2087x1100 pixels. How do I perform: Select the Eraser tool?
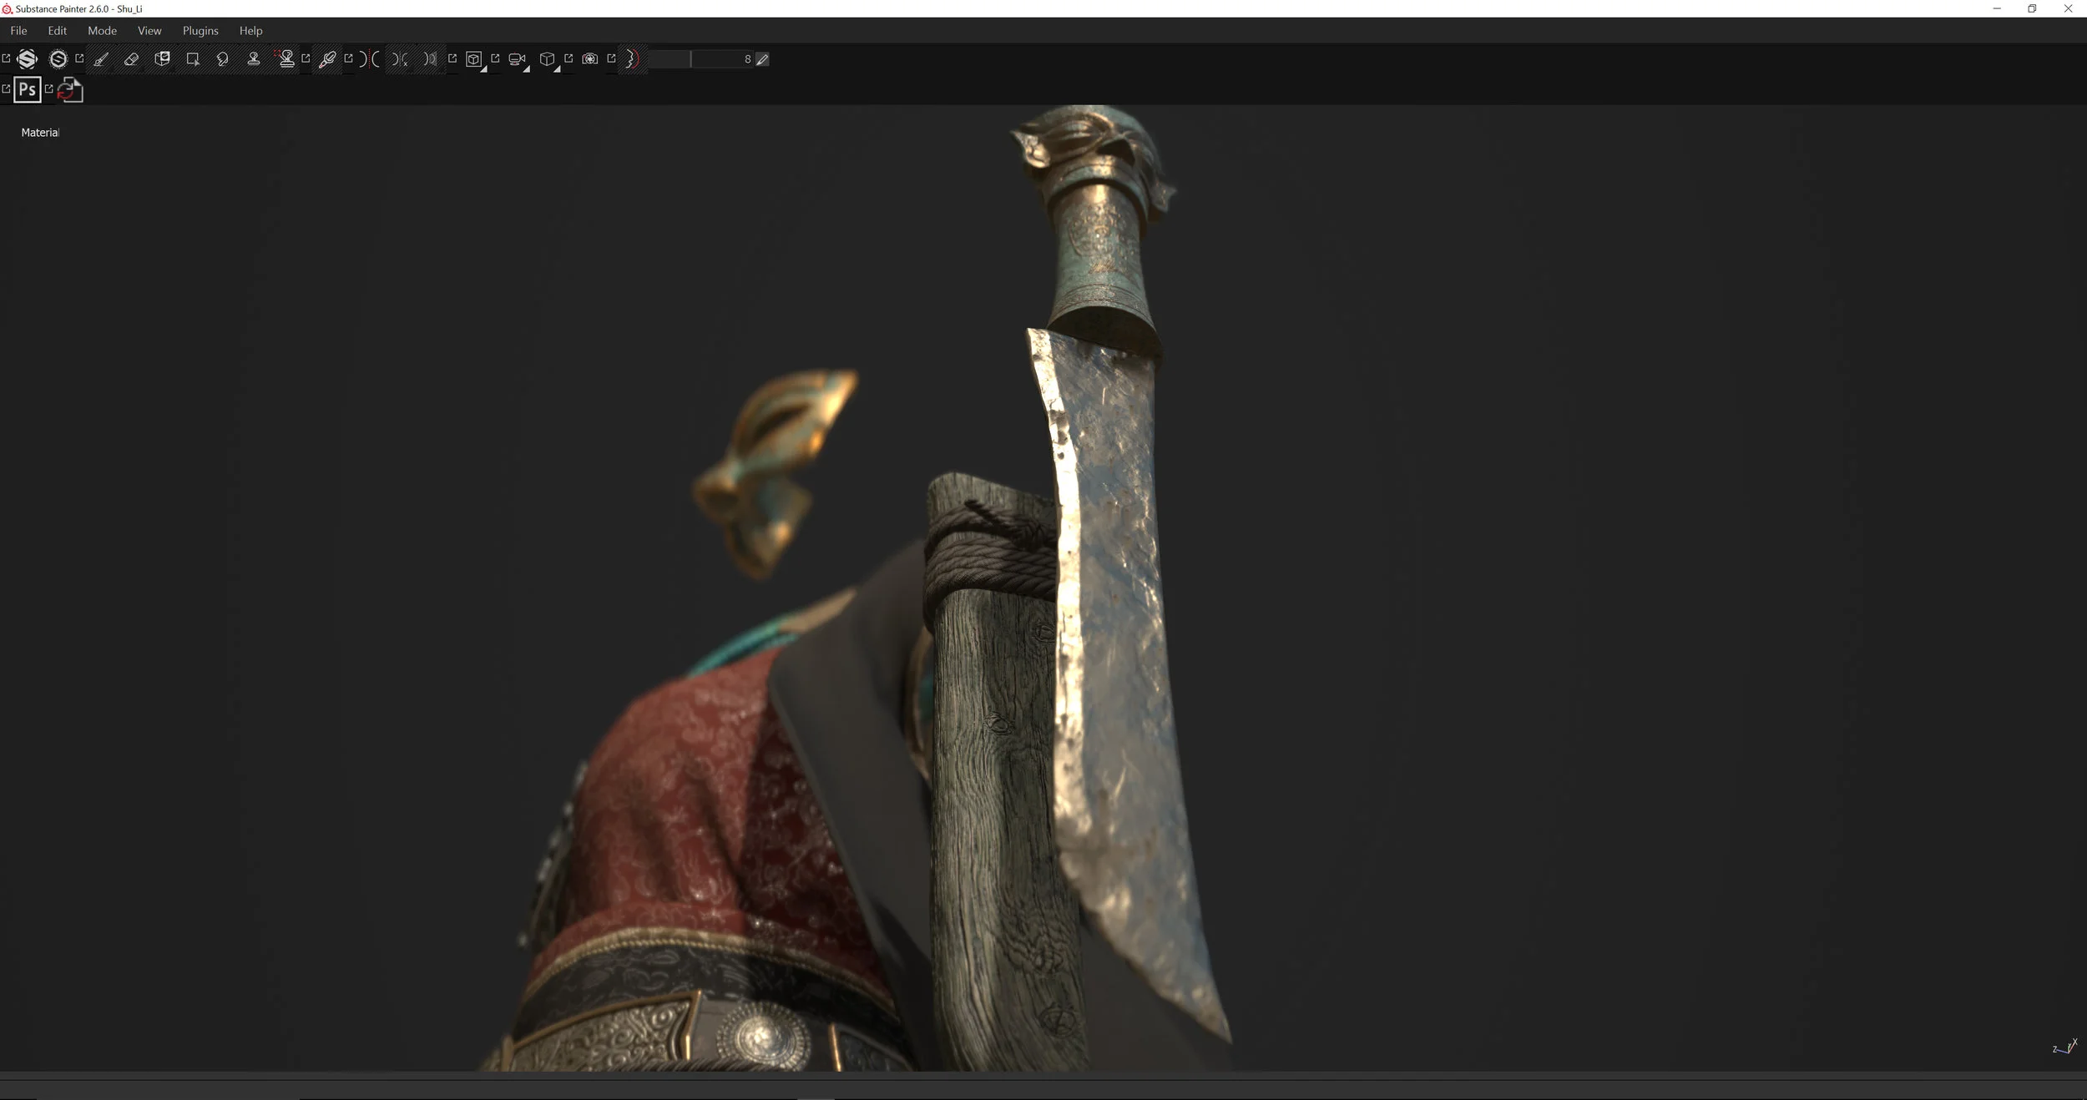131,59
